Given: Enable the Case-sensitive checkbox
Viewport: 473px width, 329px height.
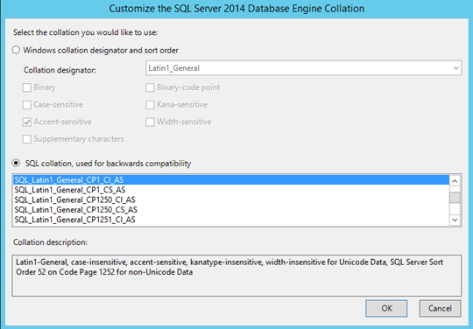Looking at the screenshot, I should (x=27, y=105).
